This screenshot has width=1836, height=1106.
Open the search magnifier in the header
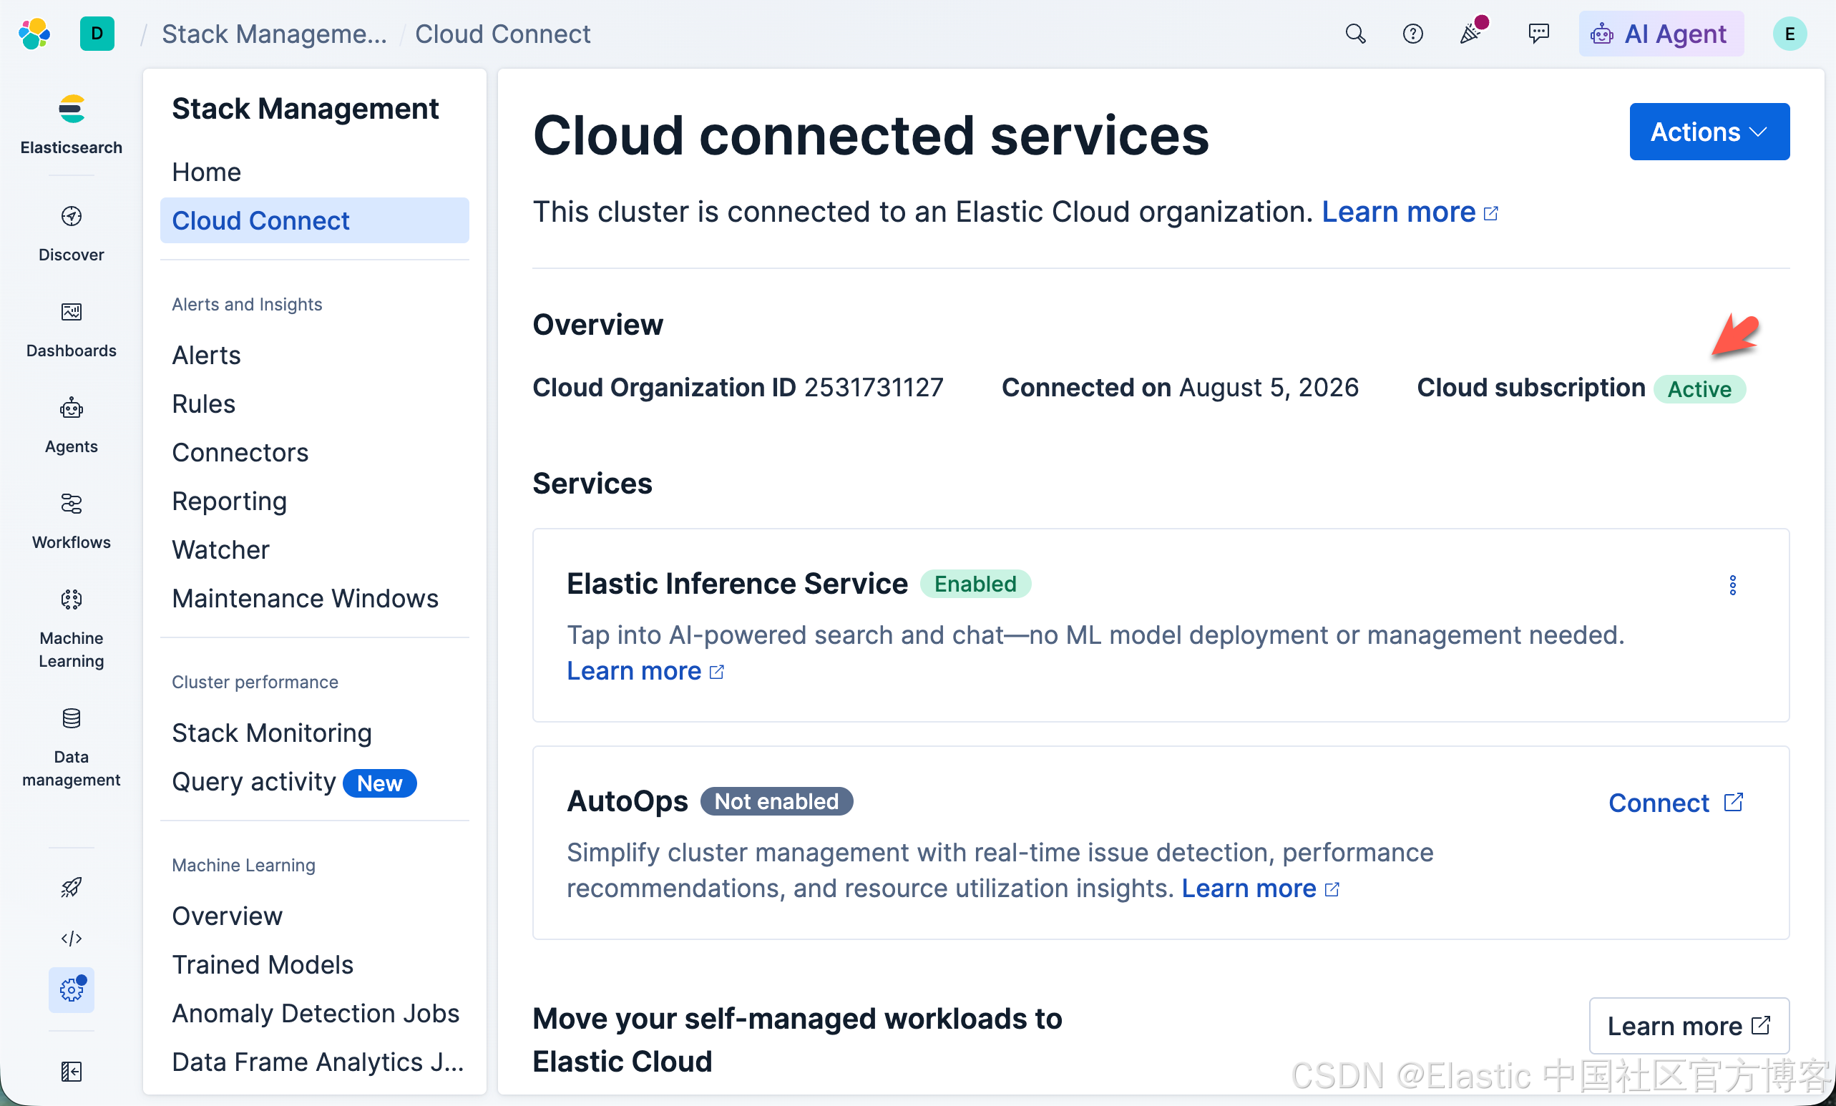coord(1354,34)
